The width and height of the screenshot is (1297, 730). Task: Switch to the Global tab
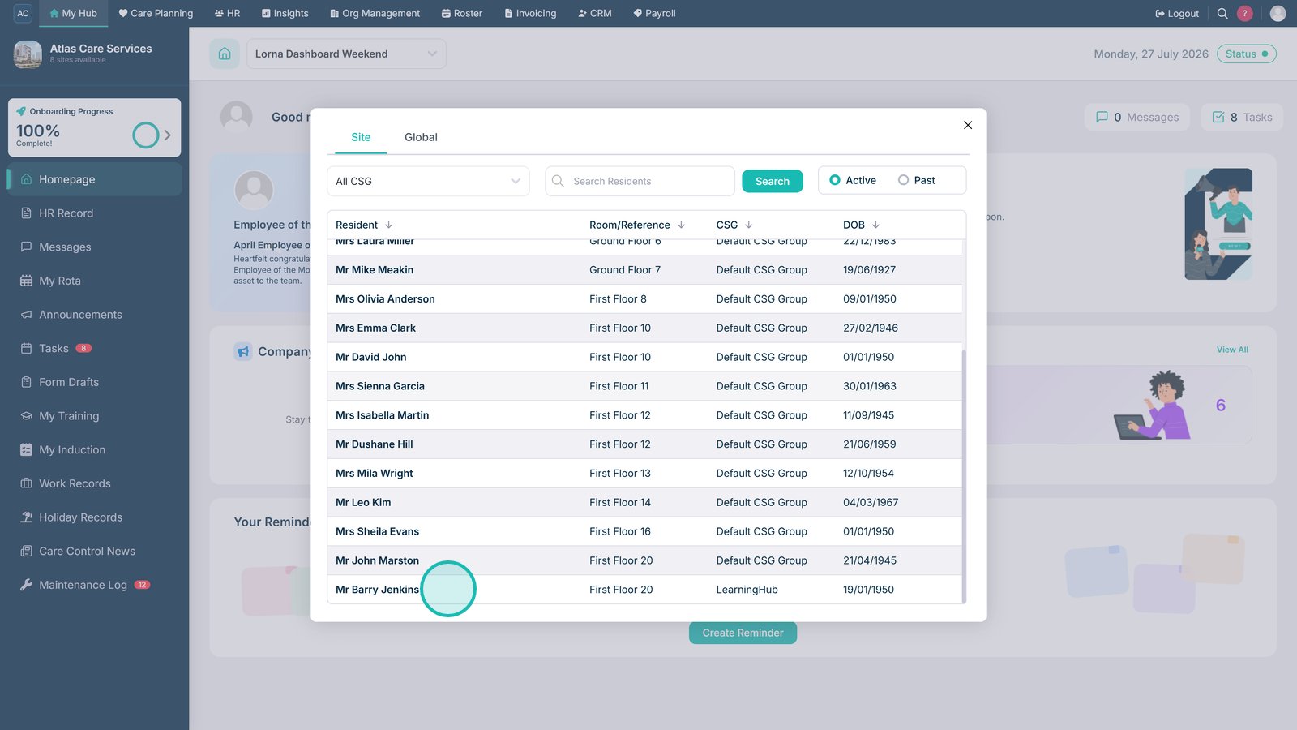tap(421, 137)
